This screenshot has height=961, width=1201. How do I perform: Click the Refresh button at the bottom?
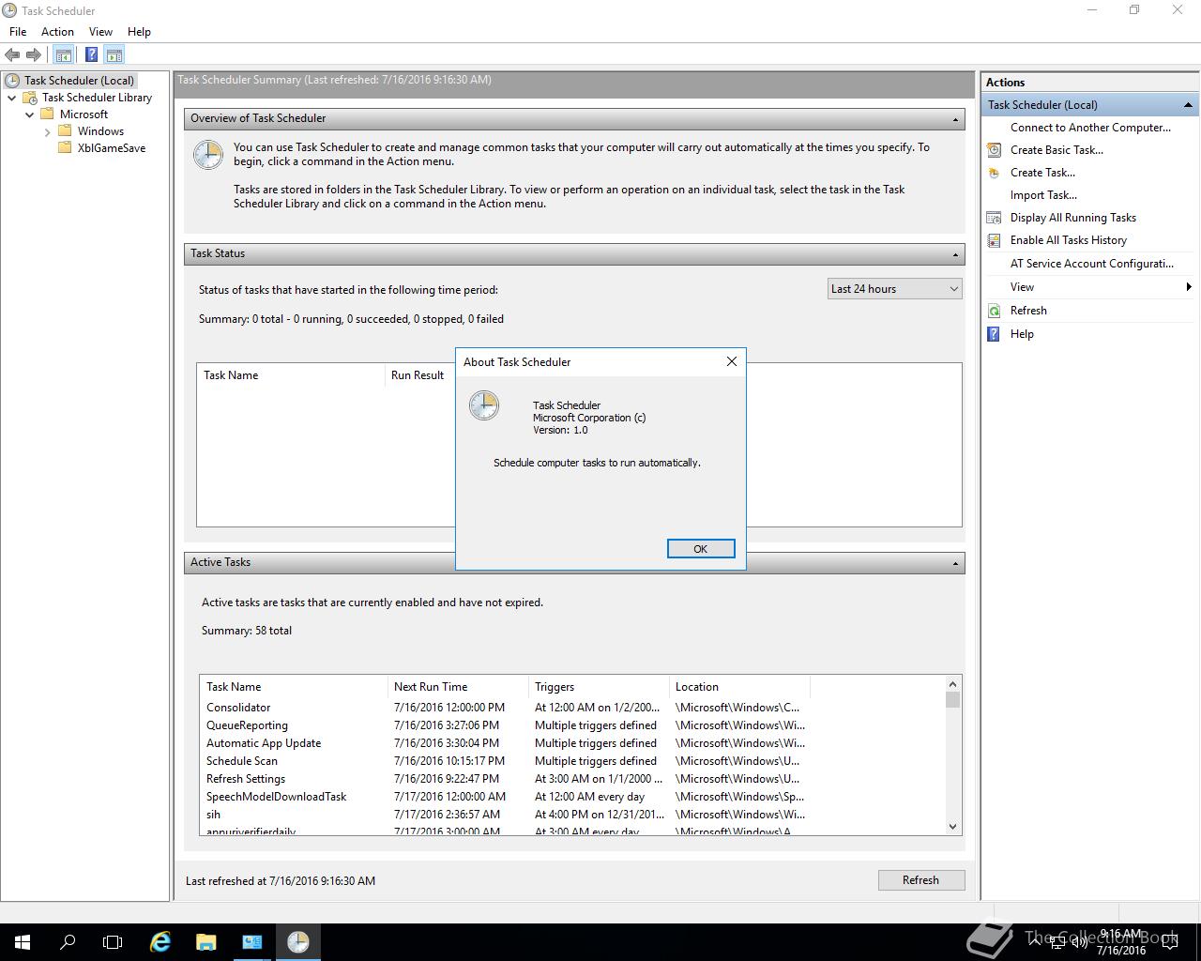(920, 880)
